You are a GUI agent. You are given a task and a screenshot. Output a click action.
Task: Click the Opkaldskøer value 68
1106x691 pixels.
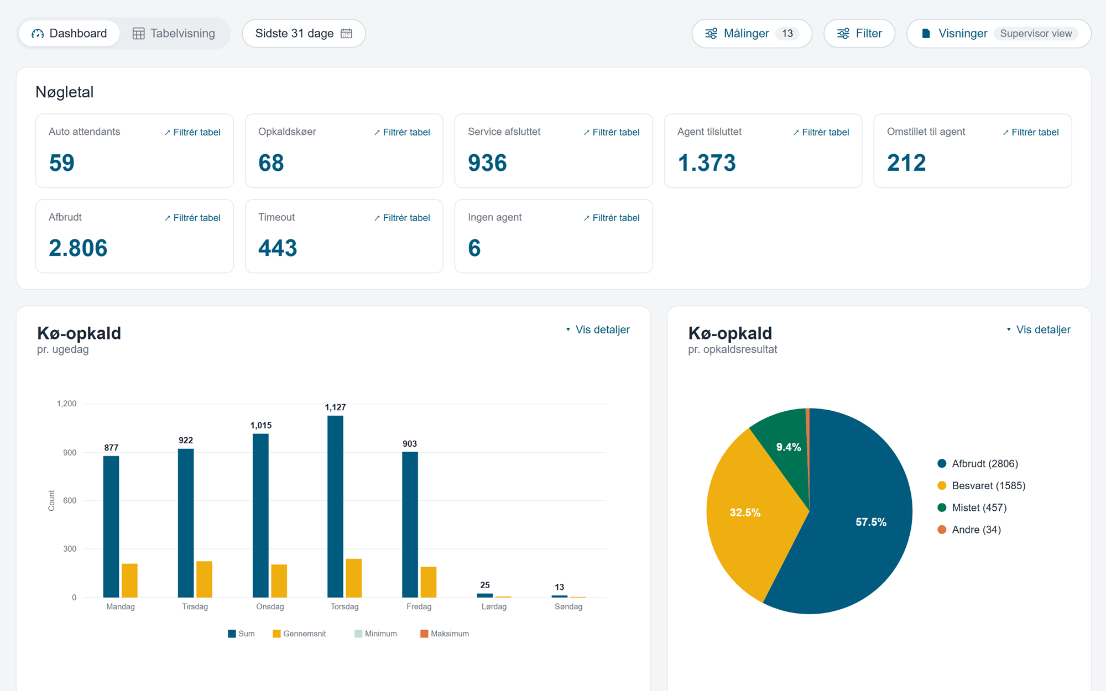coord(271,163)
